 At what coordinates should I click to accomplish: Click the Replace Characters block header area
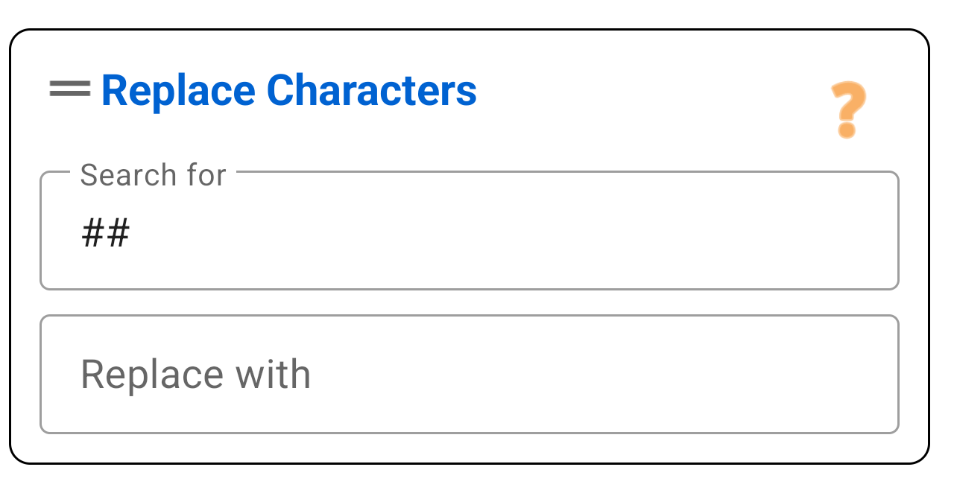click(289, 89)
